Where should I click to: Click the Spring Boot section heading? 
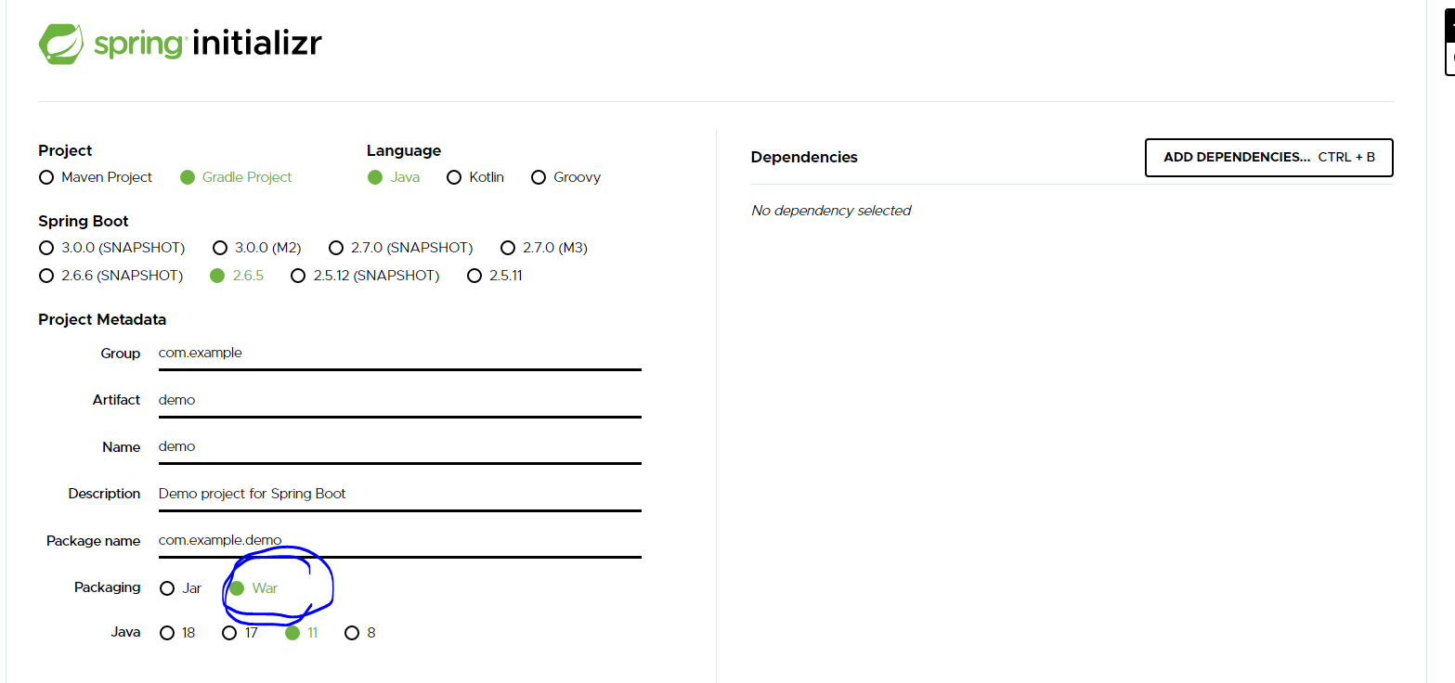84,221
